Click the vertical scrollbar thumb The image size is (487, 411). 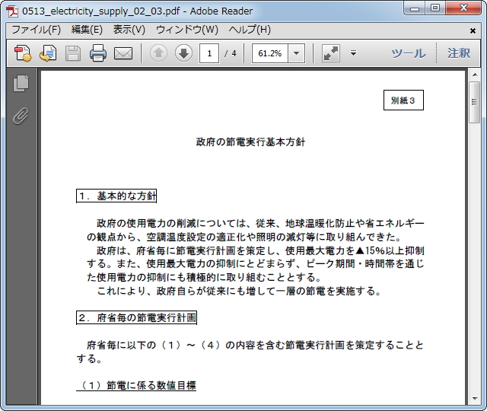[x=474, y=102]
